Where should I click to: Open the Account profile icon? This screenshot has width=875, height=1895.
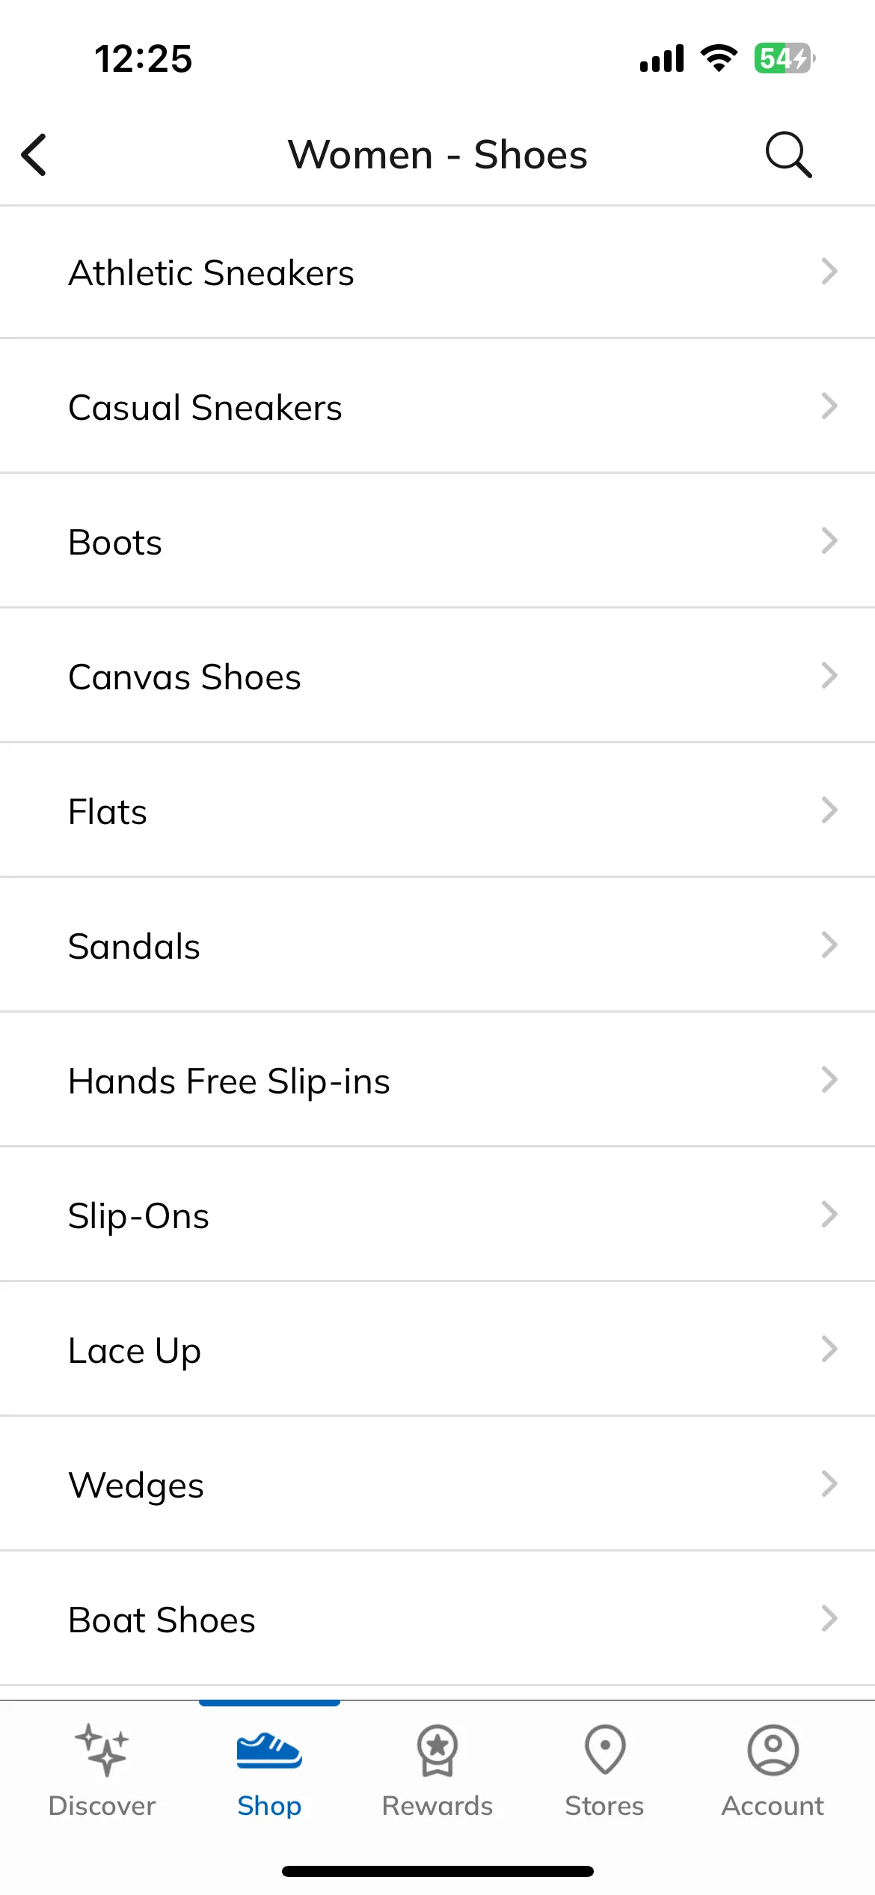tap(773, 1750)
